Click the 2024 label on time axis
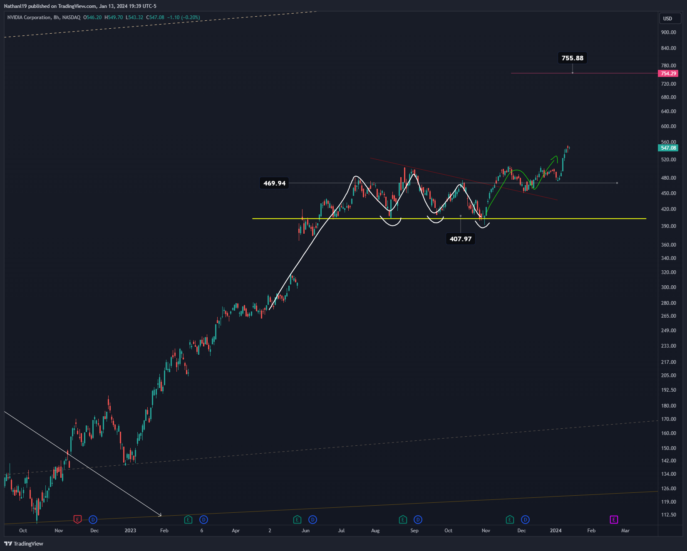Viewport: 687px width, 551px height. (556, 531)
